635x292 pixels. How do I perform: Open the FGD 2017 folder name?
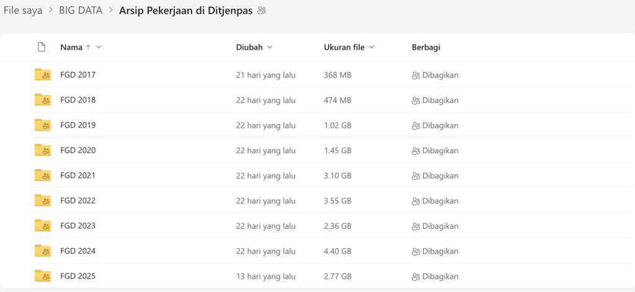coord(78,75)
